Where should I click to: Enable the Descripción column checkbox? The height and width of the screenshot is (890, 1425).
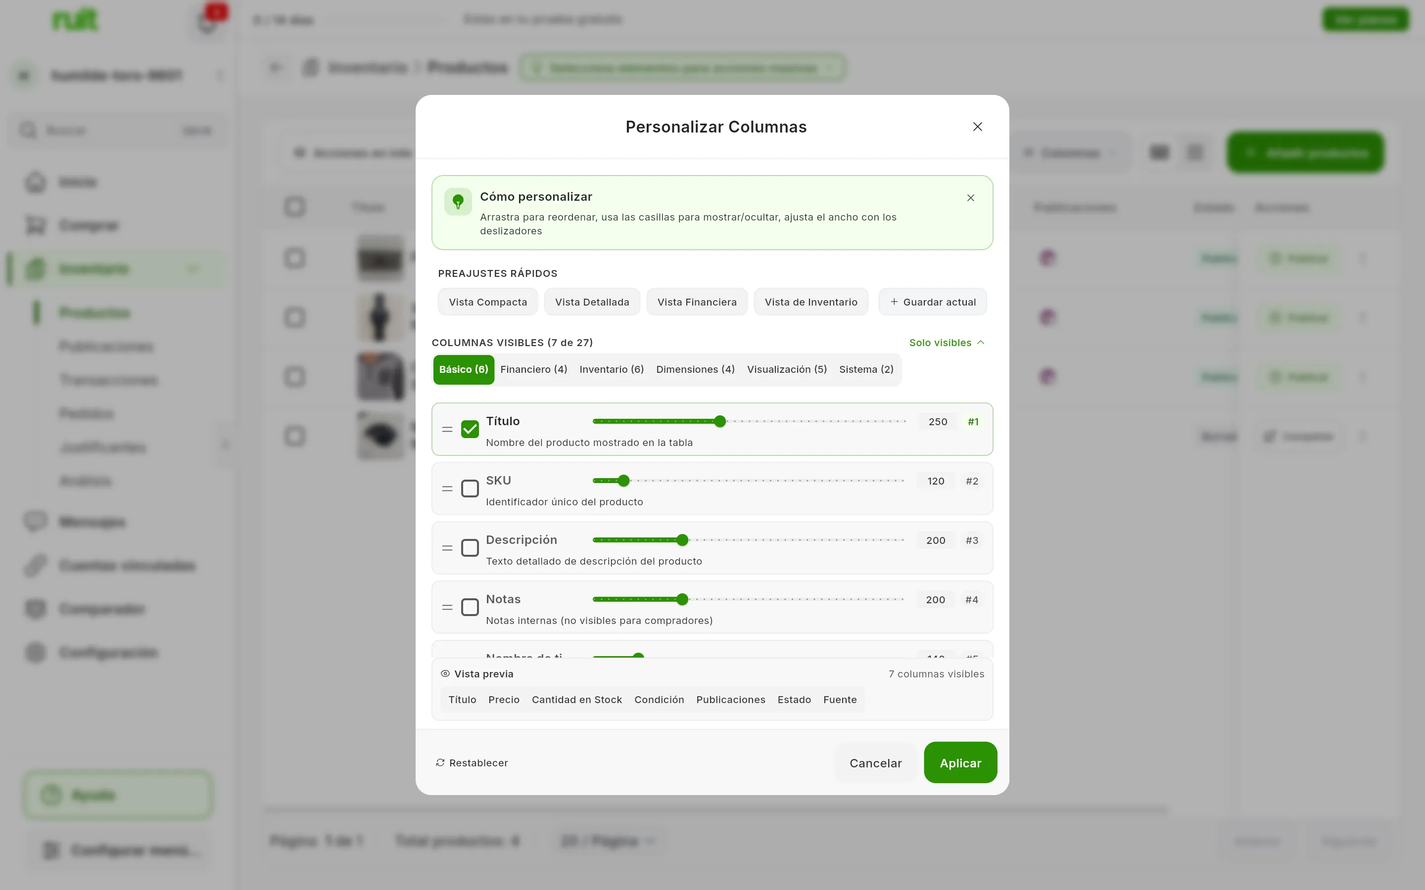point(470,548)
